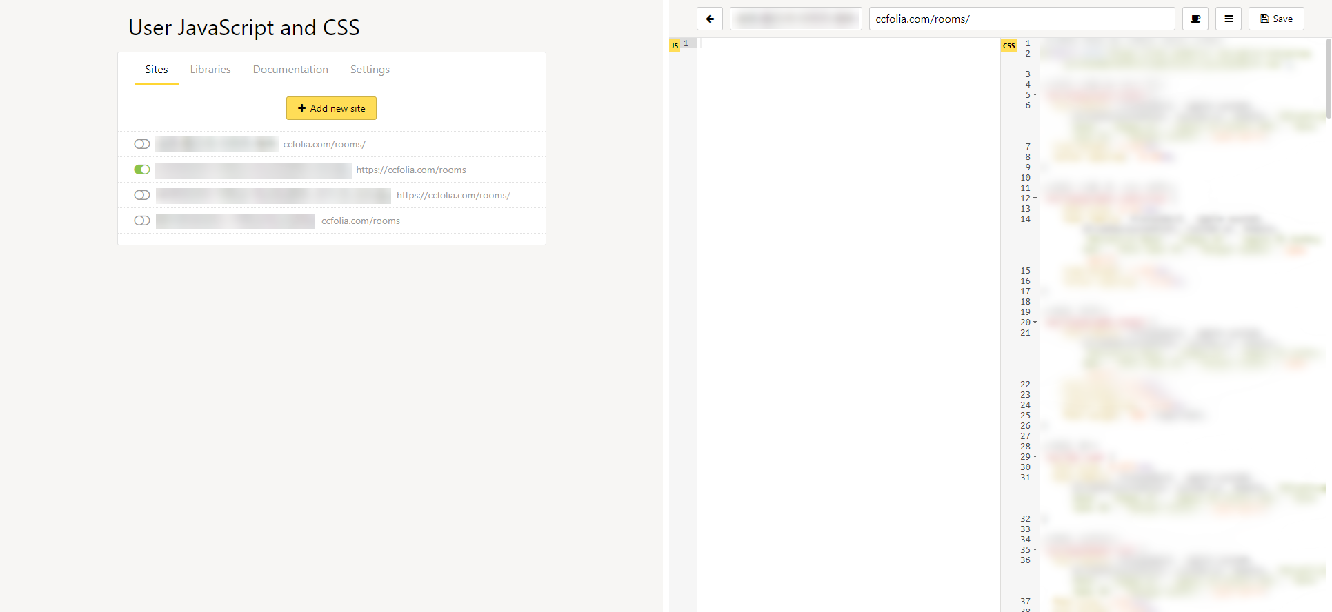Focus the URL field containing ccfolia.com/rooms/
This screenshot has width=1332, height=612.
(x=1022, y=19)
